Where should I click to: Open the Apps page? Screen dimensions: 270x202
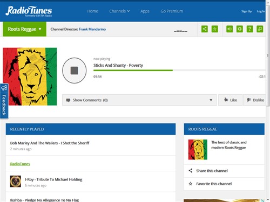coord(145,11)
